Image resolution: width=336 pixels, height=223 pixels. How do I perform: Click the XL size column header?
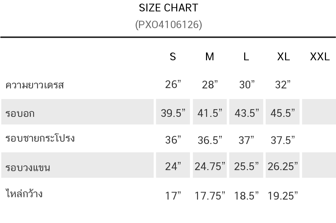click(283, 57)
